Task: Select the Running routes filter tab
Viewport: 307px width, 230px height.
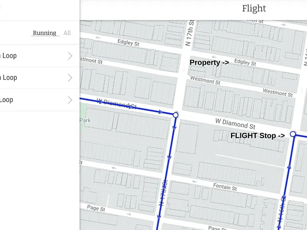Action: (45, 33)
